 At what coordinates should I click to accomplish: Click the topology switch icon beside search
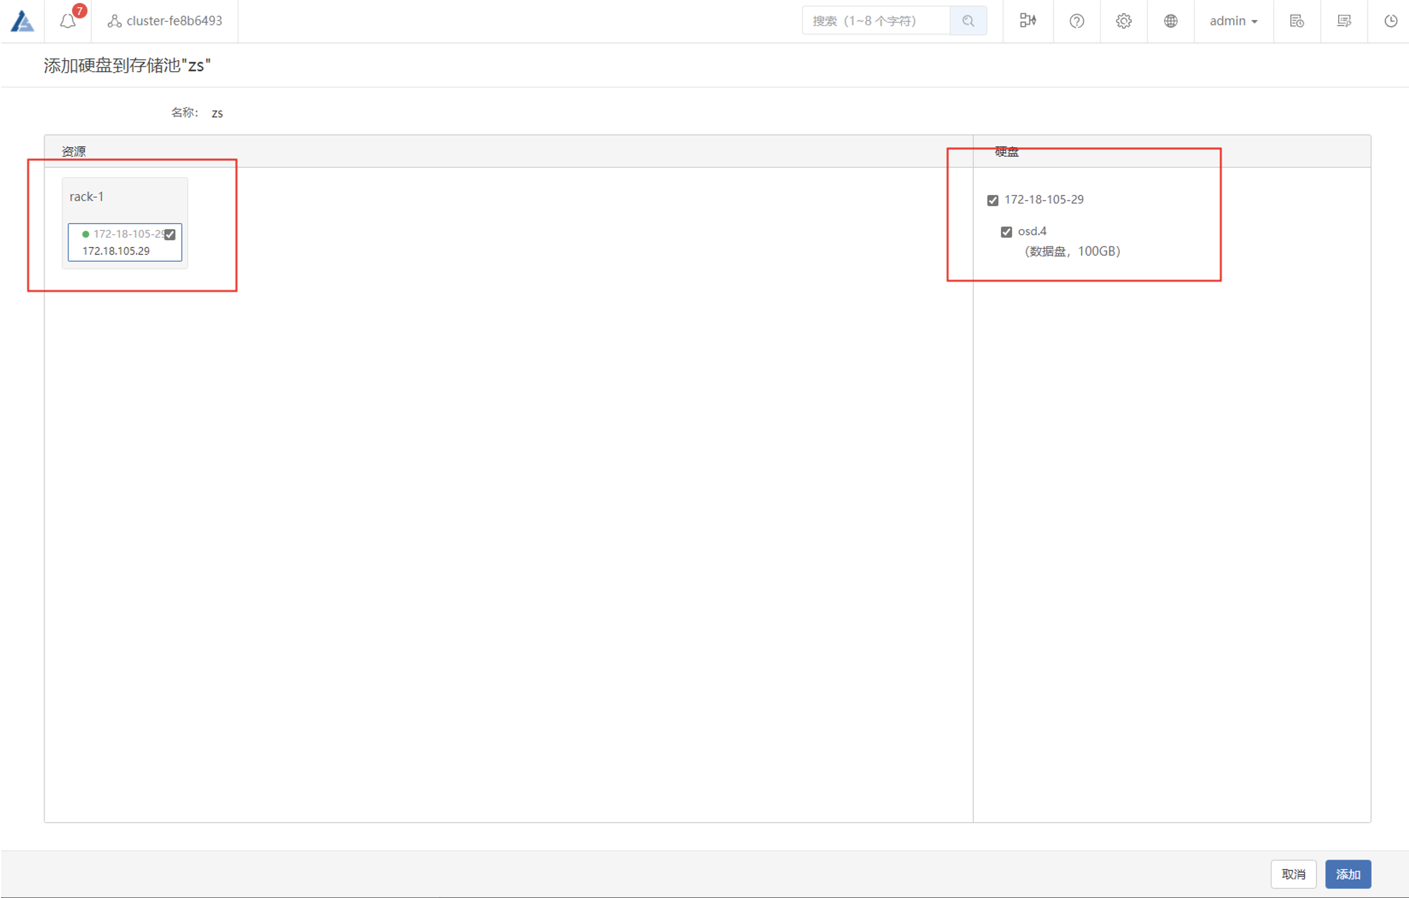[x=1028, y=21]
